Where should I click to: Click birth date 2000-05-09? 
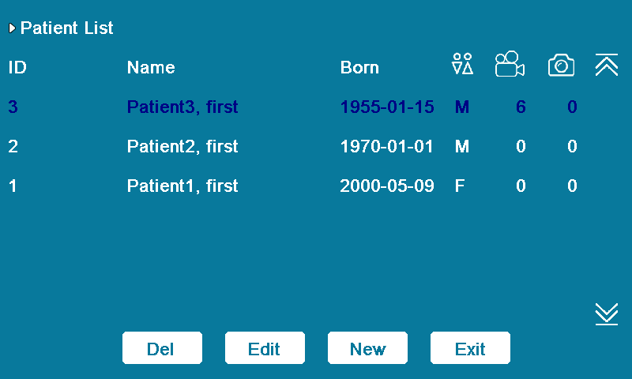pyautogui.click(x=387, y=186)
